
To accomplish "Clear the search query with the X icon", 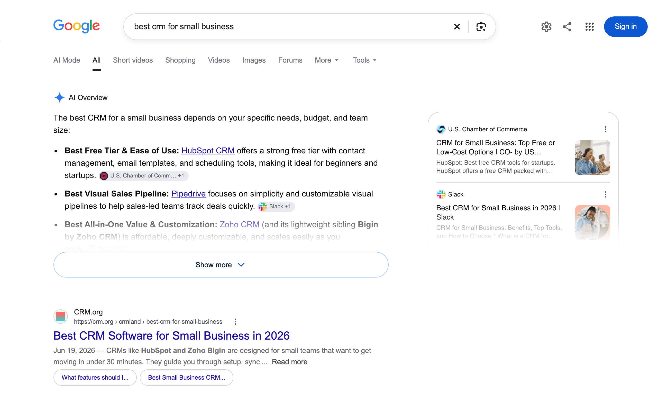I will 457,27.
